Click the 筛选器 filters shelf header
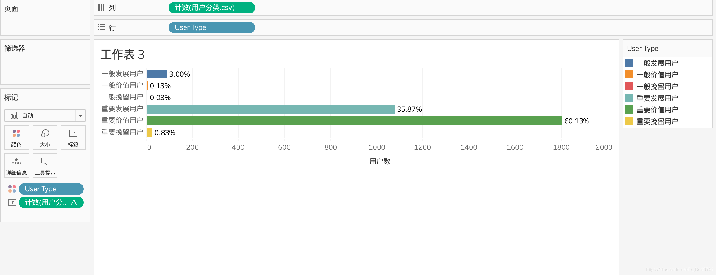Viewport: 716px width, 275px height. click(x=15, y=49)
